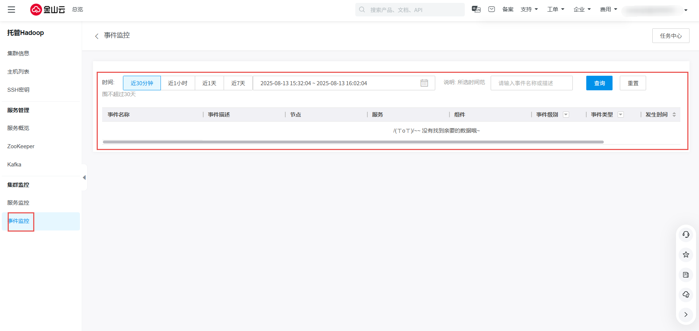699x331 pixels.
Task: Click the cloud floating icon
Action: (x=686, y=295)
